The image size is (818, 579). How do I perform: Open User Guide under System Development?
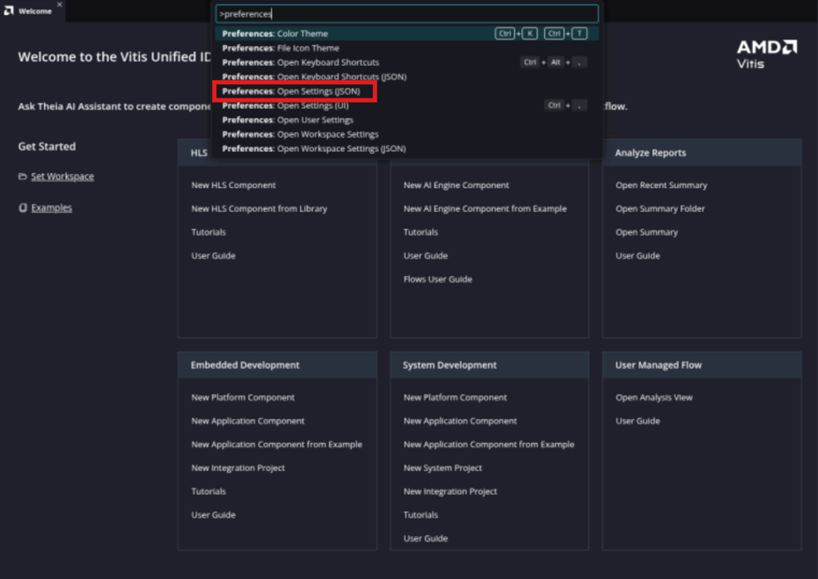[x=426, y=538]
